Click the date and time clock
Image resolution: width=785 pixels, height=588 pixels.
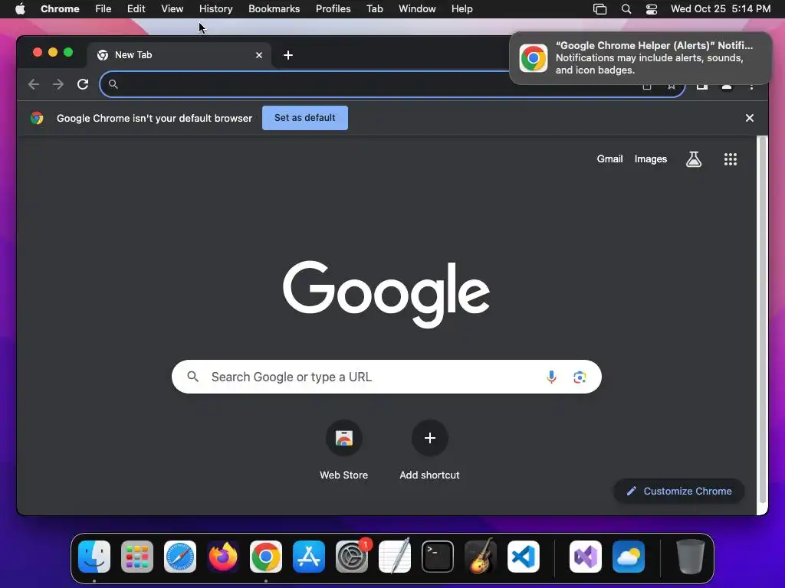pyautogui.click(x=721, y=9)
